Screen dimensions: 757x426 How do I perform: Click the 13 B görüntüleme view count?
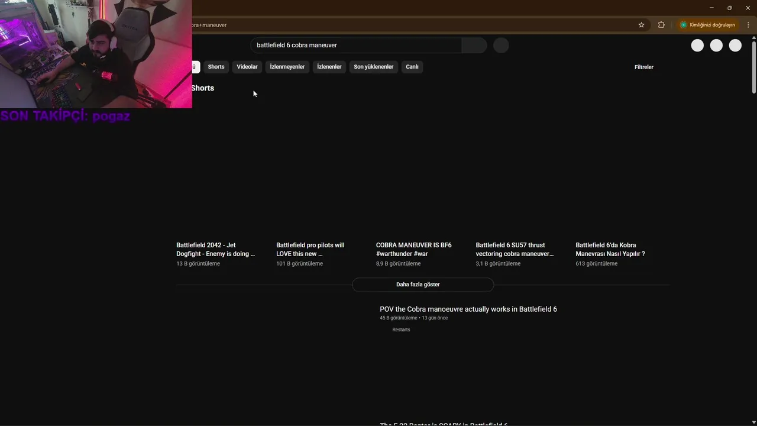point(198,264)
